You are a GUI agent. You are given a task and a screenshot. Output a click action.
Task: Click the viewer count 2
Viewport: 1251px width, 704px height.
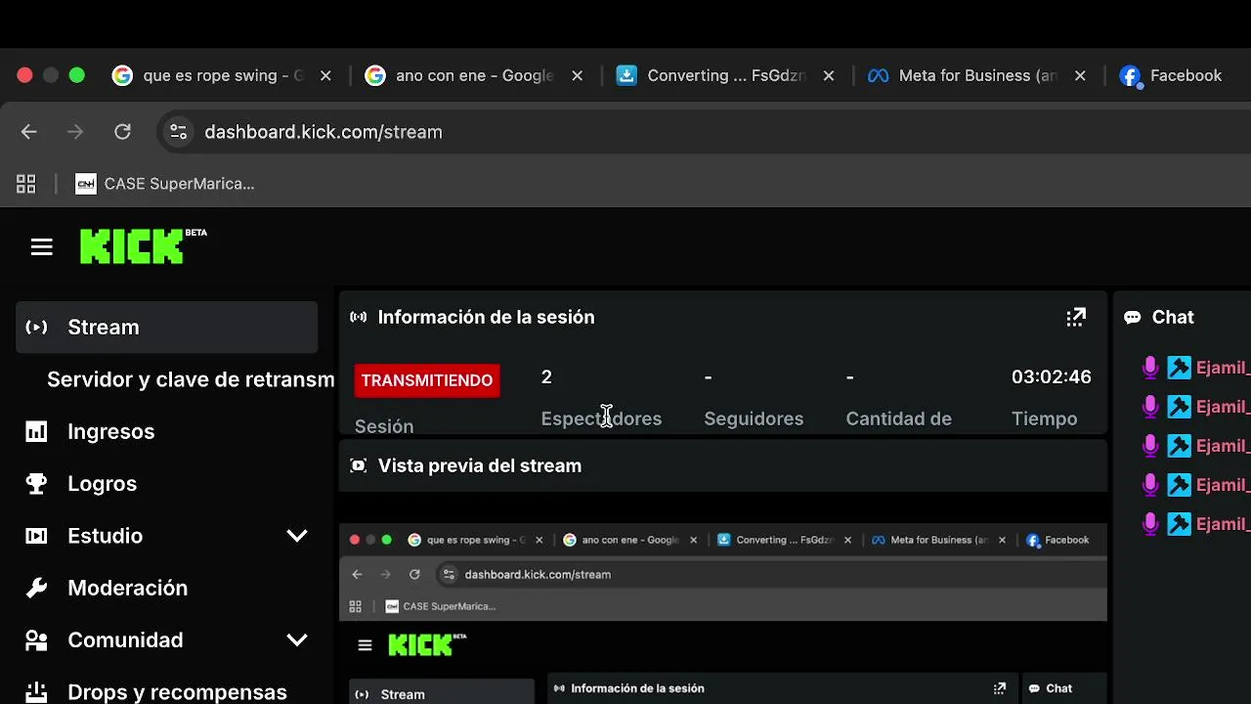(x=546, y=376)
